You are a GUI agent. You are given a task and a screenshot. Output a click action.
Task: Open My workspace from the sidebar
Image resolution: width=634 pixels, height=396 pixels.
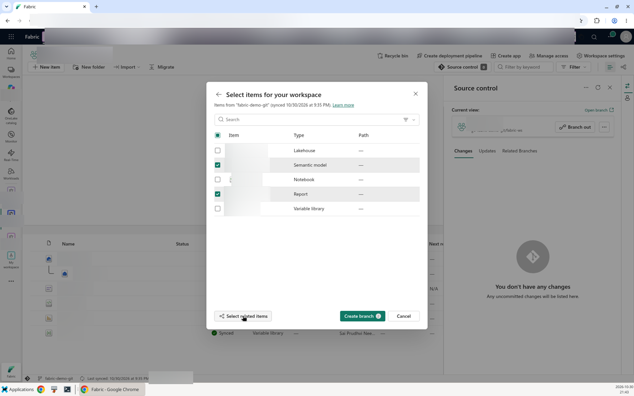(11, 260)
